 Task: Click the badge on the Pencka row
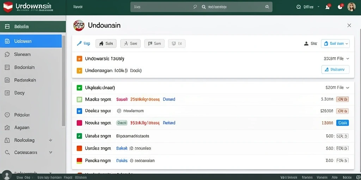coord(342,160)
